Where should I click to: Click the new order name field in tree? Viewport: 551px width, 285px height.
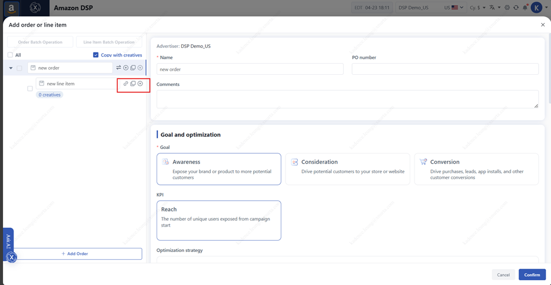(70, 68)
